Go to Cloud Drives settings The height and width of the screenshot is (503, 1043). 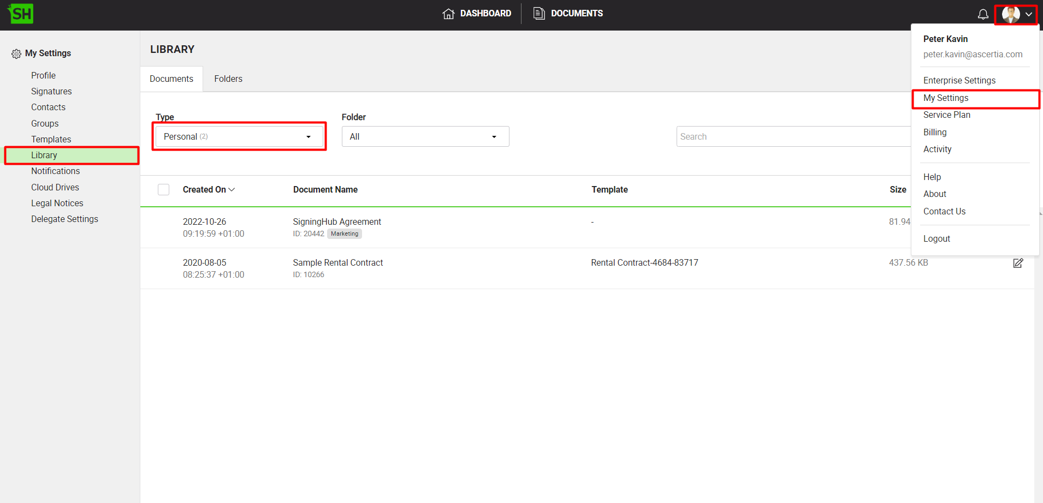coord(55,188)
